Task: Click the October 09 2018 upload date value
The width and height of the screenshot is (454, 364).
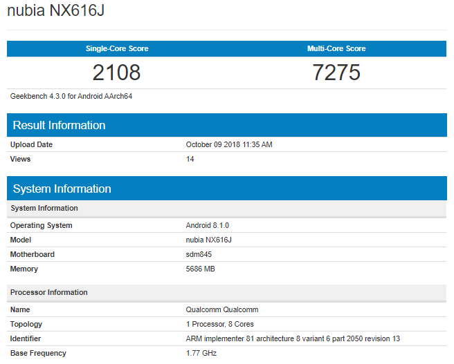Action: [x=229, y=145]
